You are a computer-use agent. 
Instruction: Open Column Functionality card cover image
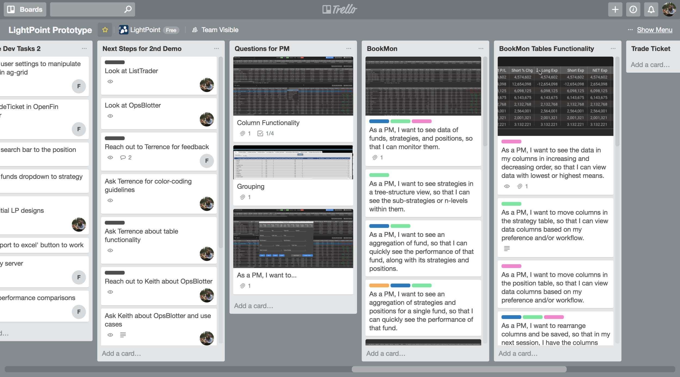293,86
